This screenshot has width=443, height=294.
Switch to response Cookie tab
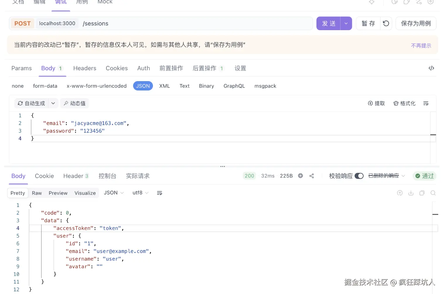coord(44,176)
